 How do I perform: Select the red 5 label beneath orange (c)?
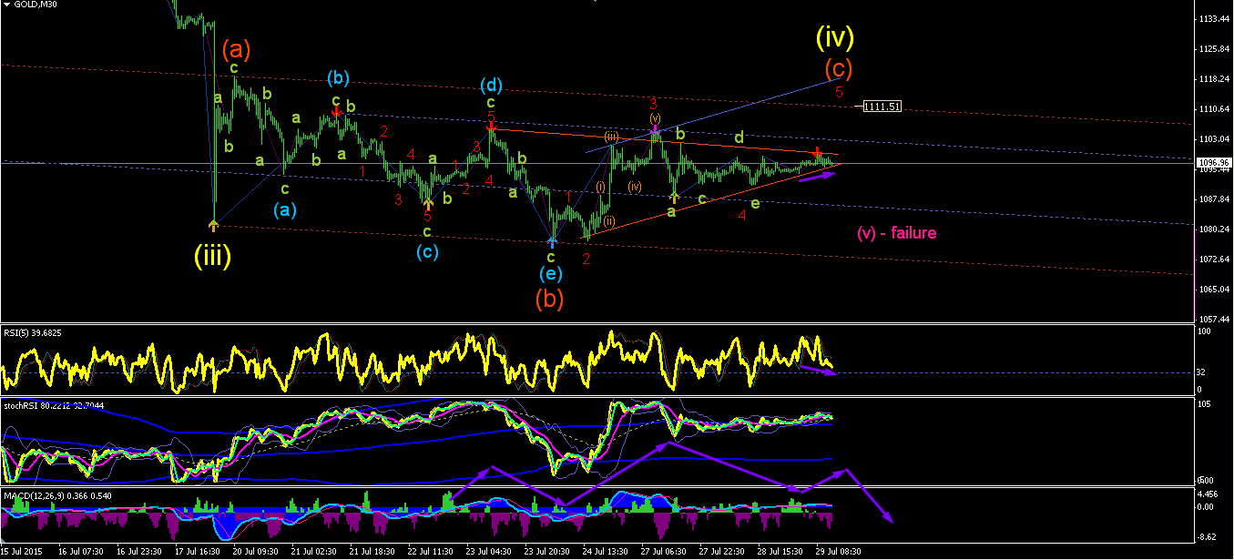pos(839,92)
